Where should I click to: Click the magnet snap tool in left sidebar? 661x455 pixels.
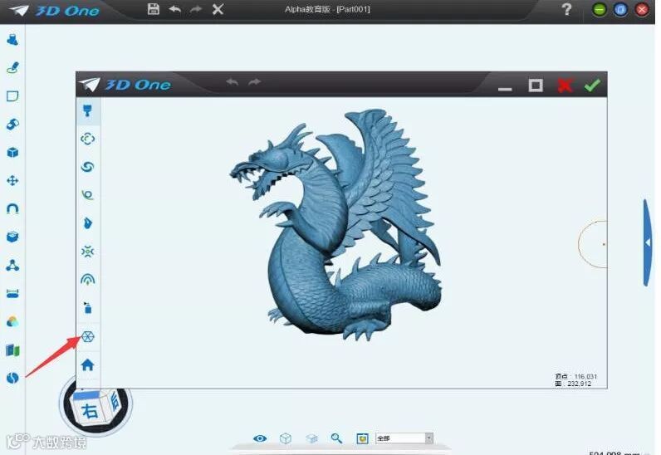pos(12,208)
